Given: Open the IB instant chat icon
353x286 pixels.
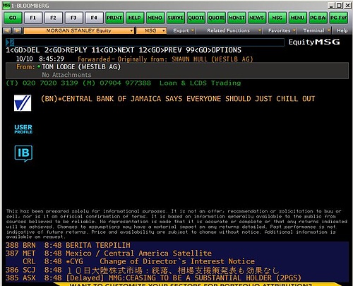Looking at the screenshot, I should click(x=23, y=153).
